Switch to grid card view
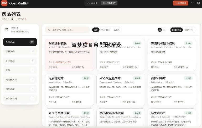 coord(159,30)
